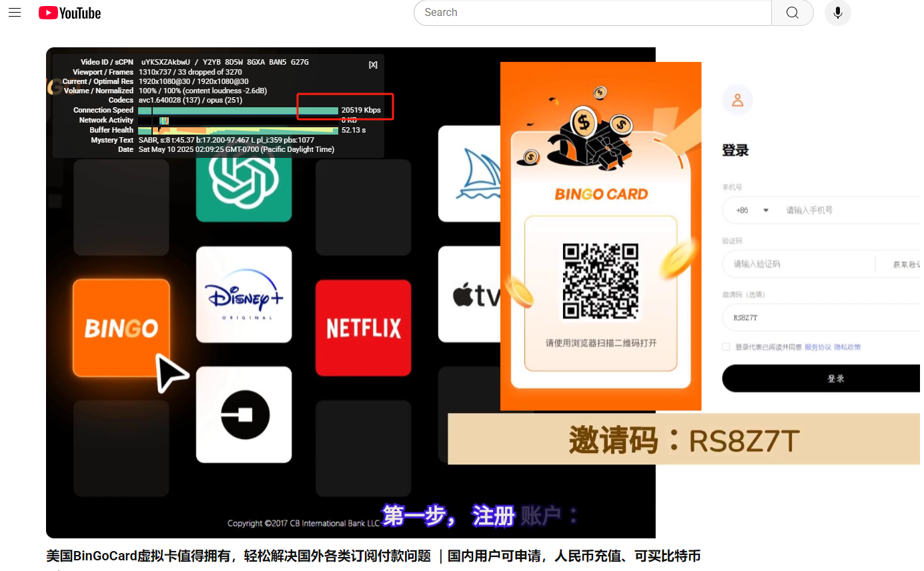924x571 pixels.
Task: Click the 请输入验证码 verification code field
Action: 799,264
